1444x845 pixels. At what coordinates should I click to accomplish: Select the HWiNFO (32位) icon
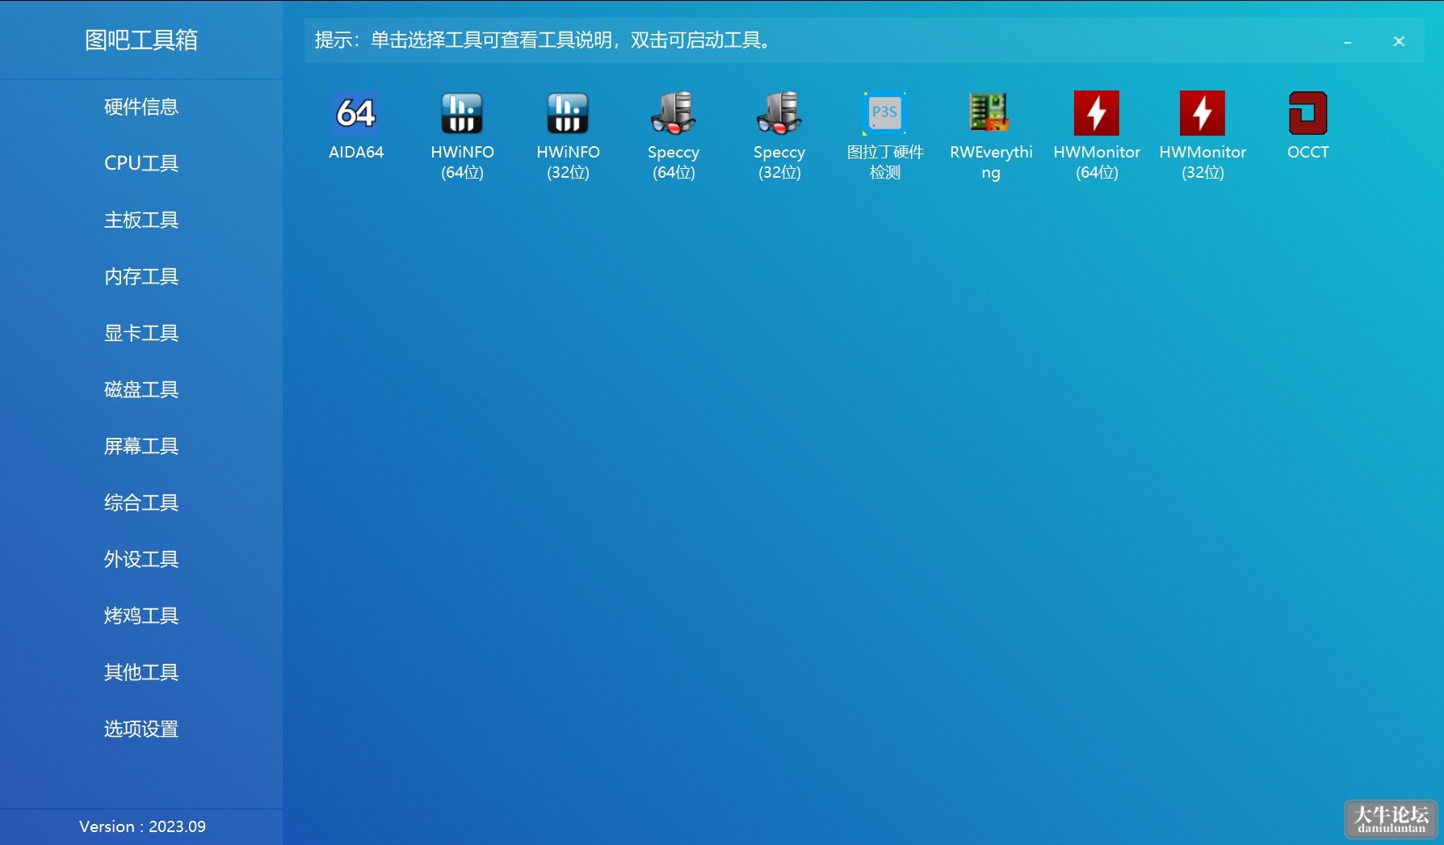pyautogui.click(x=568, y=113)
